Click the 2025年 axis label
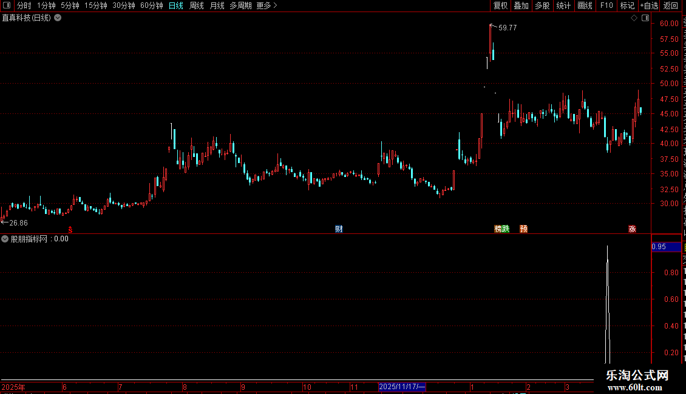The width and height of the screenshot is (686, 394). 13,387
